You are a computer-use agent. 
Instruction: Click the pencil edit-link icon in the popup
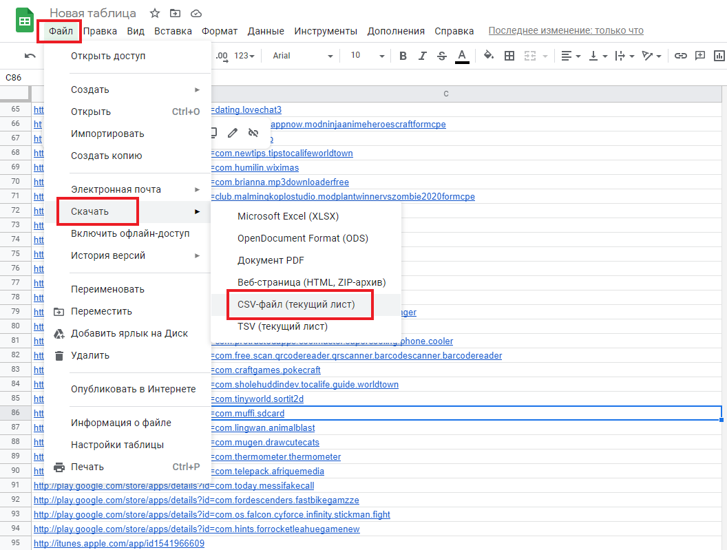(x=233, y=132)
